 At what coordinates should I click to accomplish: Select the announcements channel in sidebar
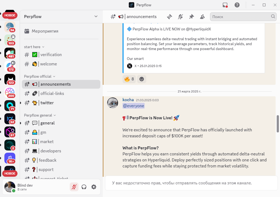tap(61, 84)
